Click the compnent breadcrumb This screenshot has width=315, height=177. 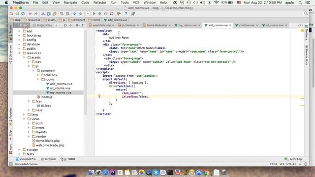(x=77, y=20)
